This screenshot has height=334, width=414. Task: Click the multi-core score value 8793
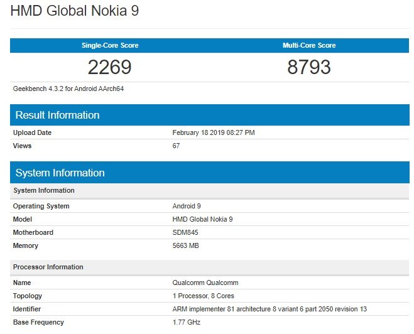click(x=309, y=67)
